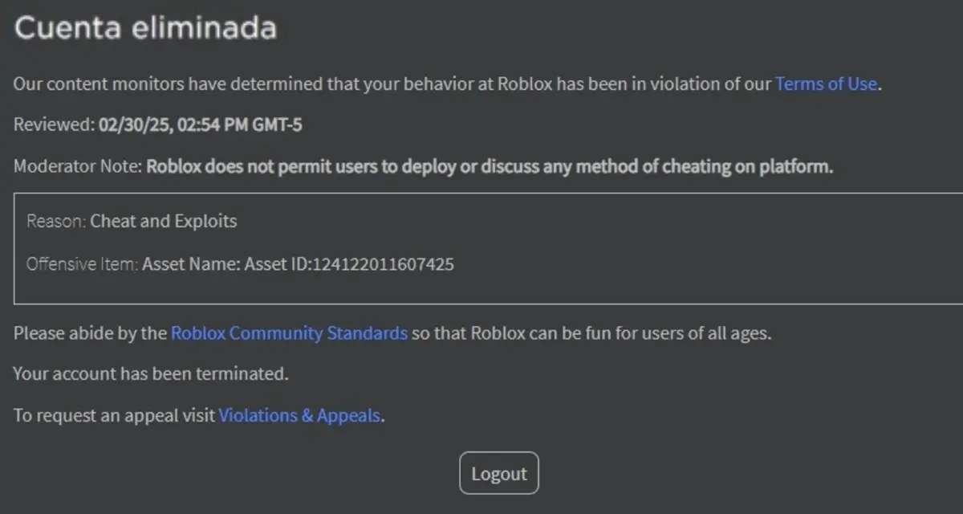Click the review date 02/30/25 timestamp
Viewport: 963px width, 514px height.
[x=200, y=125]
